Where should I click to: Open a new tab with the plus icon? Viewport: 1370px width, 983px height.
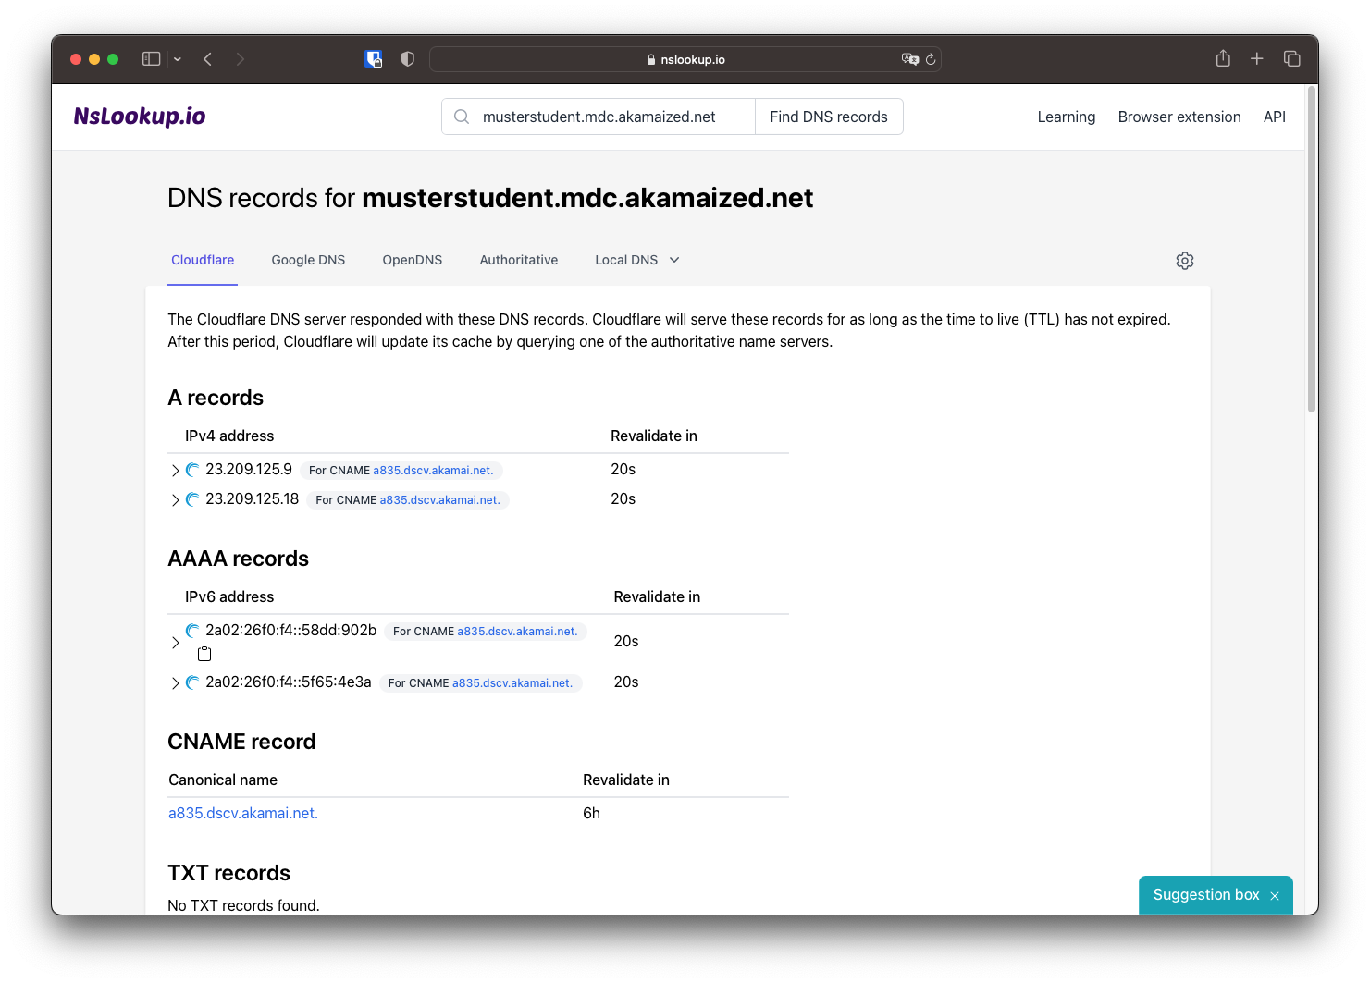click(1257, 59)
